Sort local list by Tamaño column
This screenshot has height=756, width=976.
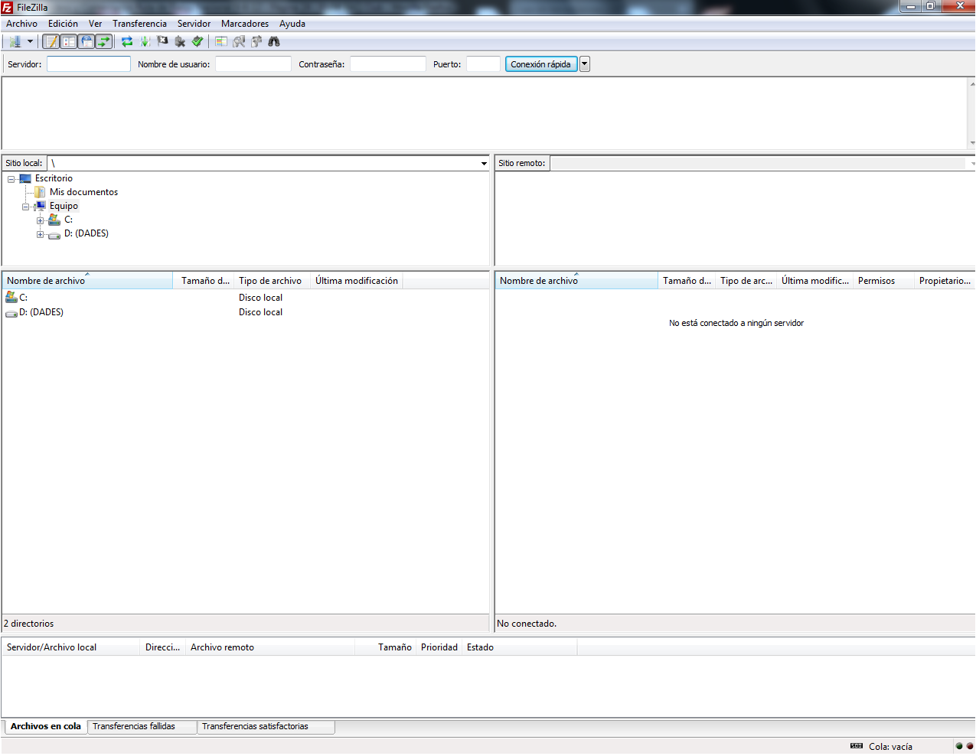point(204,281)
